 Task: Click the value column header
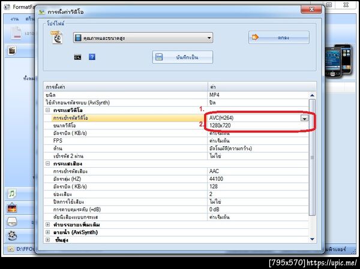[x=262, y=87]
